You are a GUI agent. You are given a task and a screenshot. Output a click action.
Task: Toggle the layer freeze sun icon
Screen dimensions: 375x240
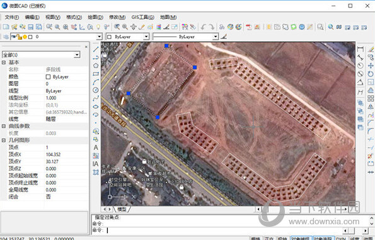point(25,37)
